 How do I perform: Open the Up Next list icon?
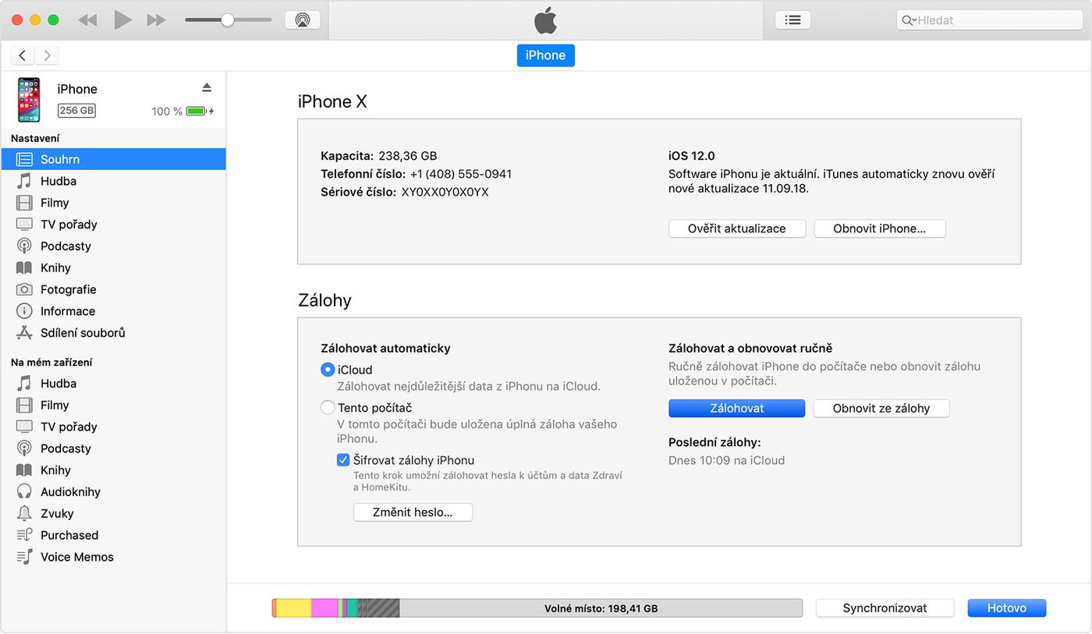tap(792, 20)
